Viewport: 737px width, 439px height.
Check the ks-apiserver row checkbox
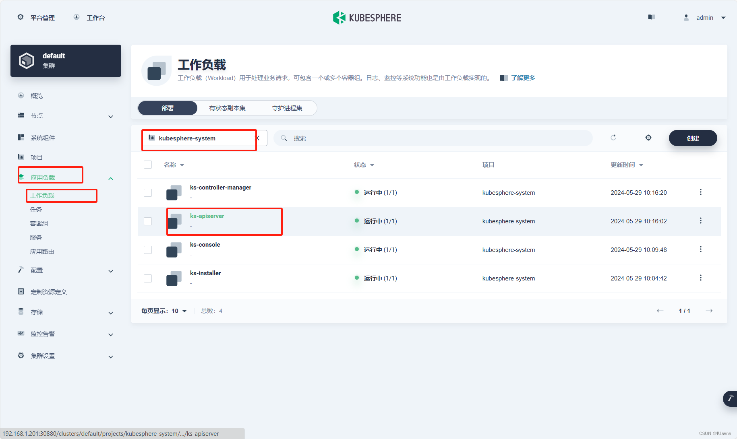[x=148, y=221]
